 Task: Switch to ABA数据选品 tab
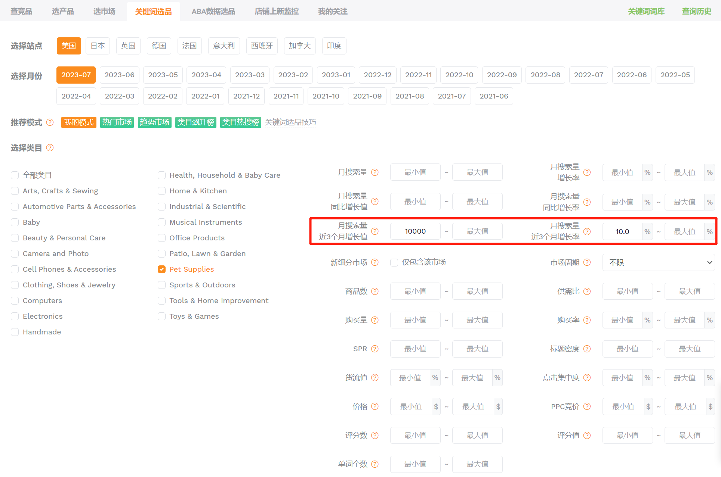pos(213,12)
